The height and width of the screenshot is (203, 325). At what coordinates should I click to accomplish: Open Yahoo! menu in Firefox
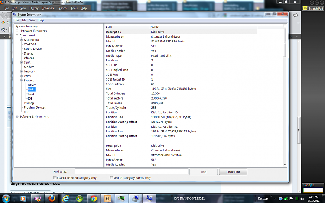pyautogui.click(x=63, y=8)
